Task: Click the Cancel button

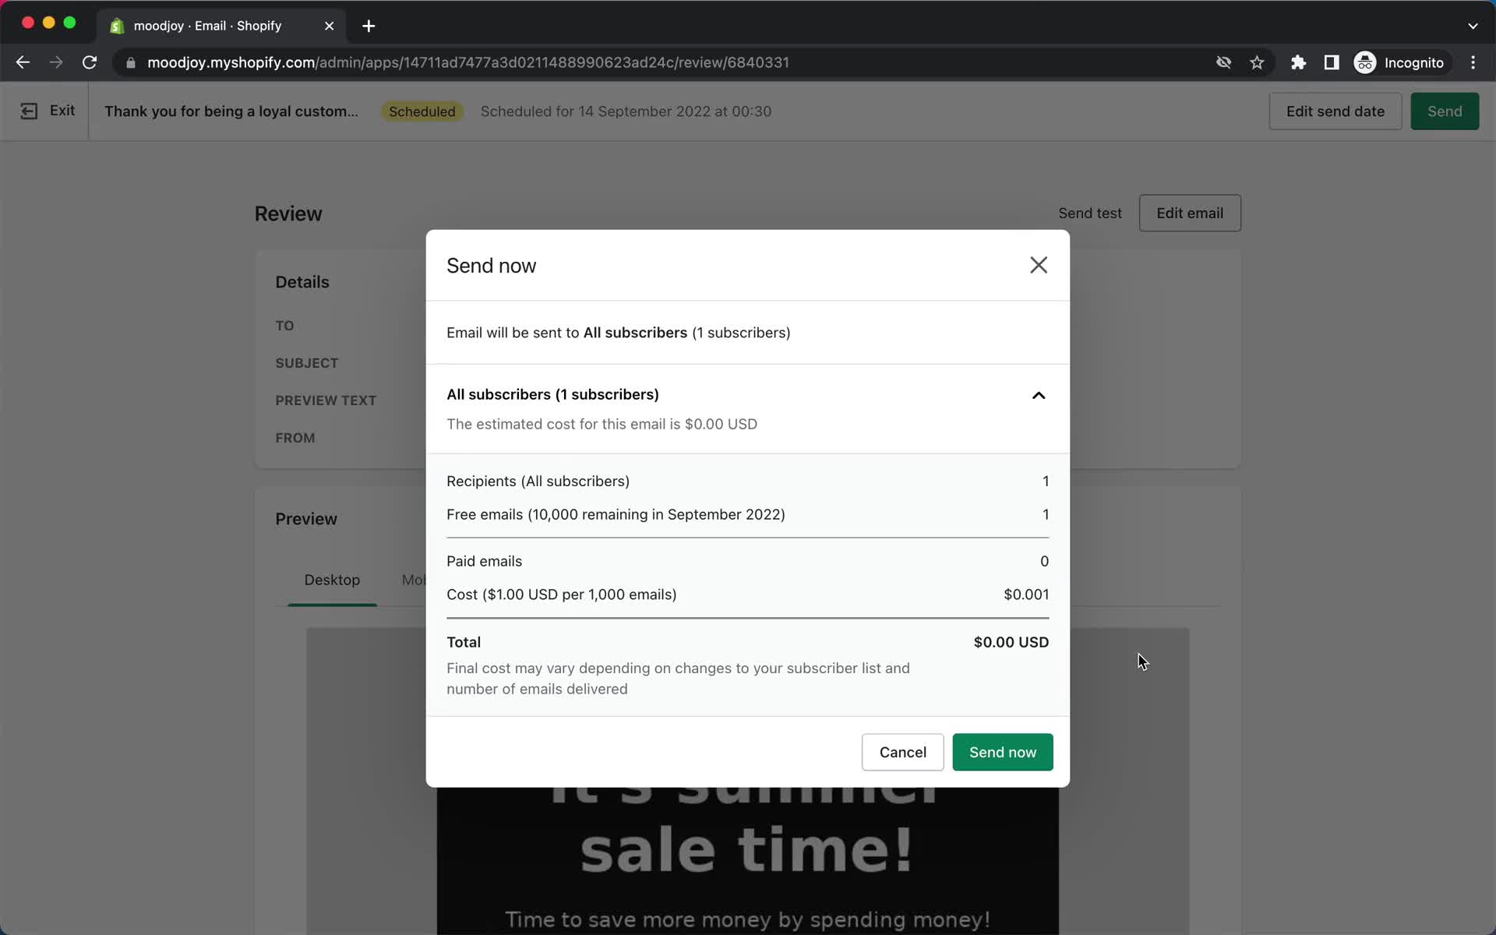Action: (902, 752)
